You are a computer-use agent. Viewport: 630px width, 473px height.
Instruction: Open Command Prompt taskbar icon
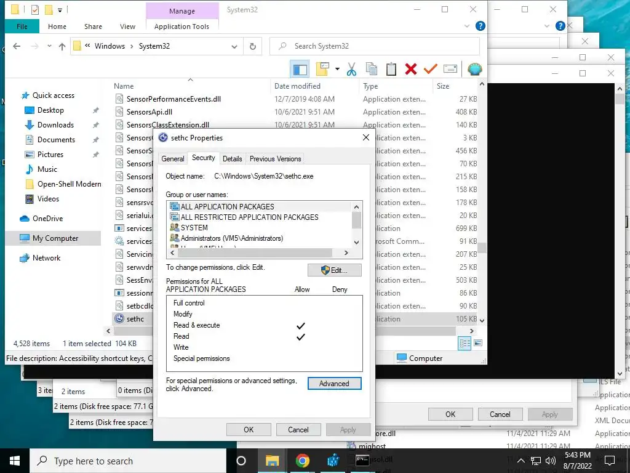(x=362, y=461)
